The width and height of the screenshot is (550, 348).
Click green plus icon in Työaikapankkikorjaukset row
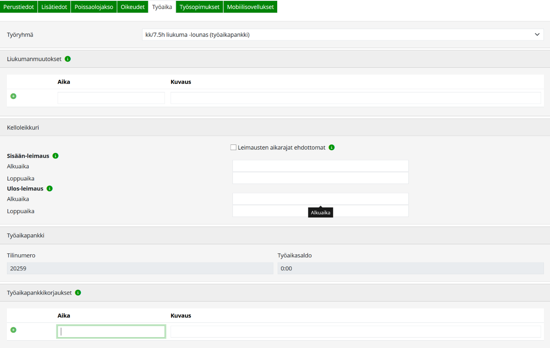tap(13, 330)
